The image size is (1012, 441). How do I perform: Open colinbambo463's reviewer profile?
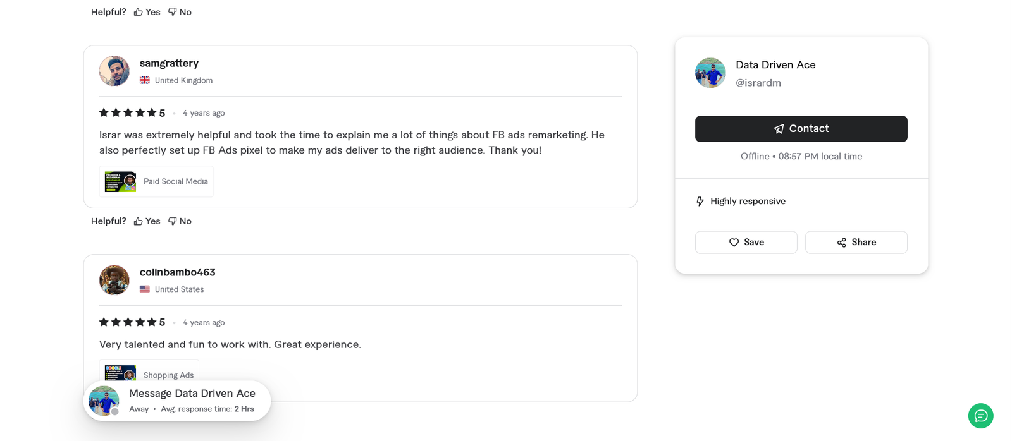177,272
